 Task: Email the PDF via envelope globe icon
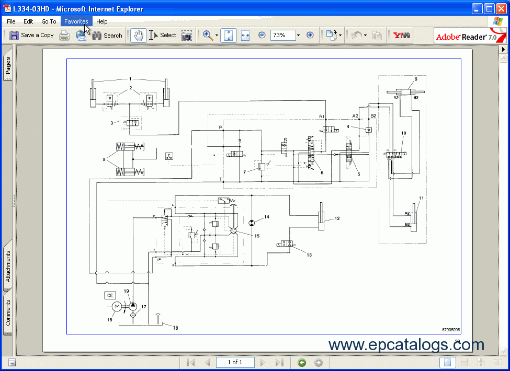(x=81, y=35)
